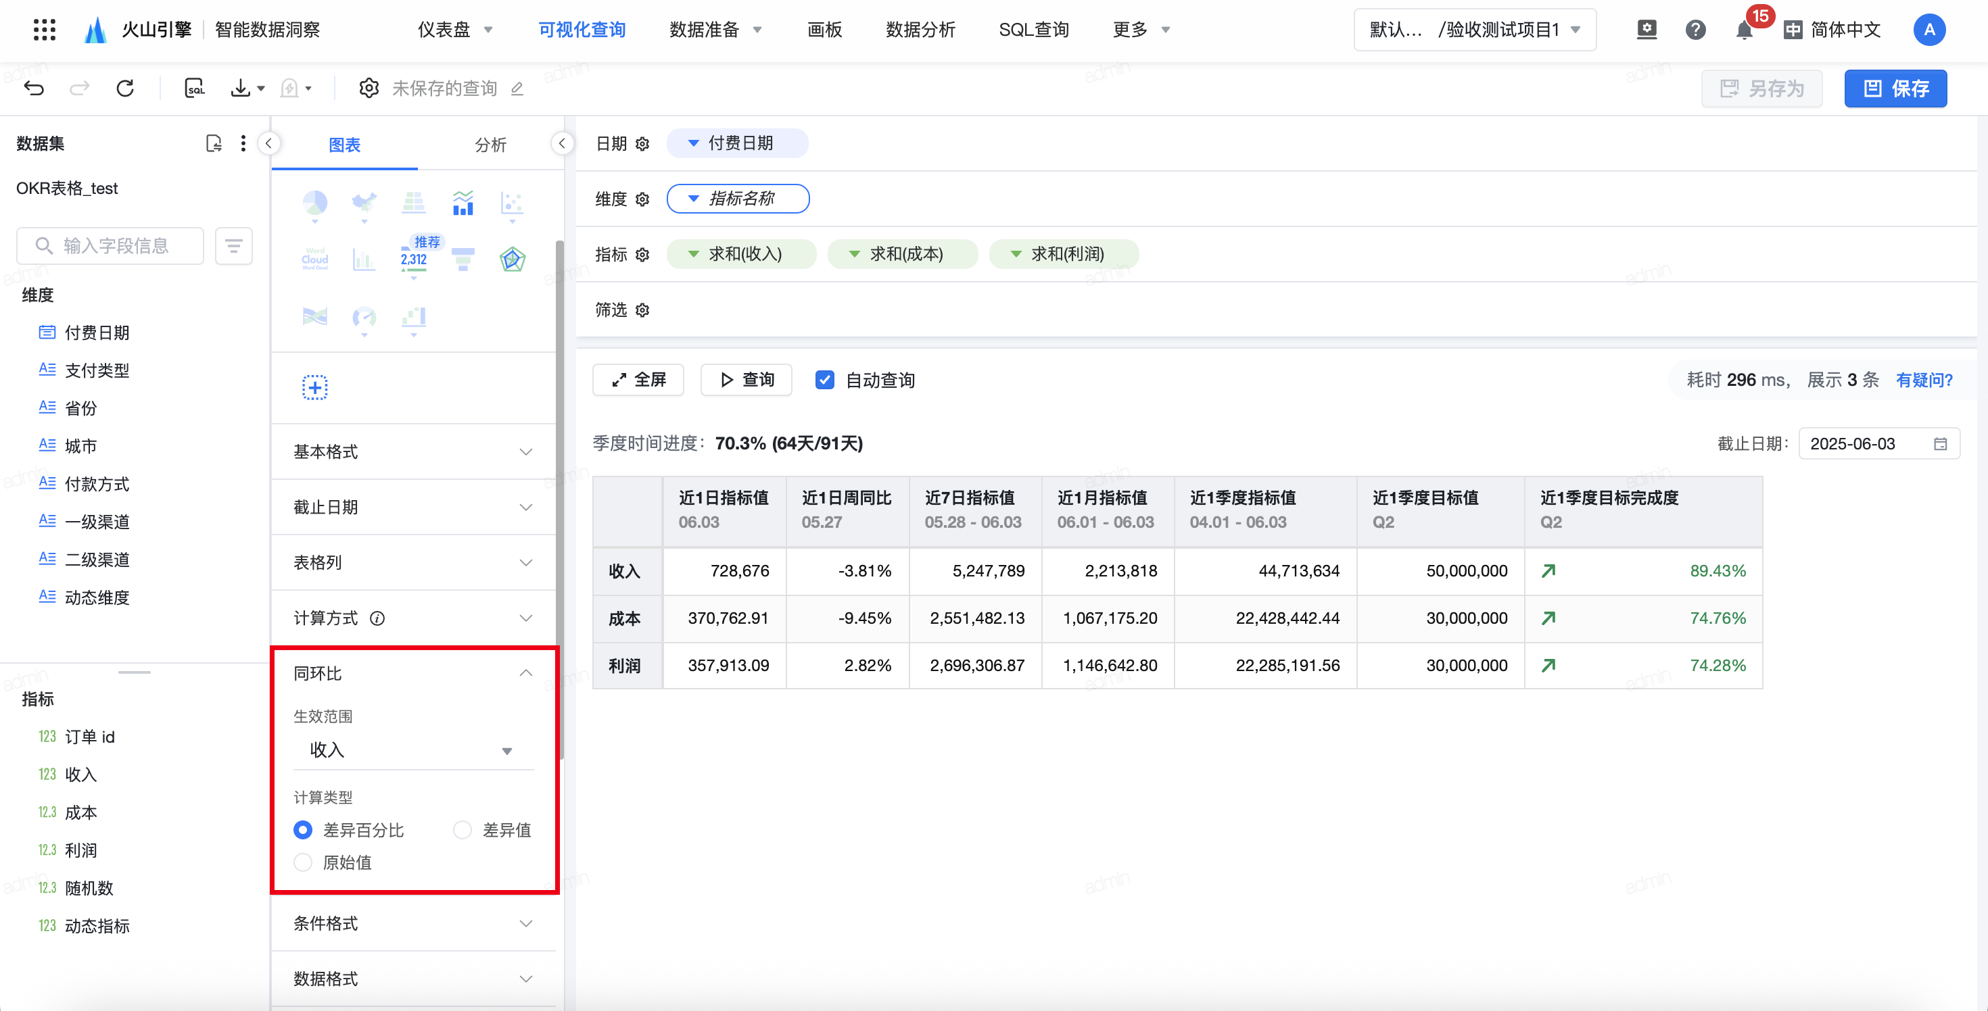Open the 日期 row settings gear
The width and height of the screenshot is (1988, 1011).
642,143
